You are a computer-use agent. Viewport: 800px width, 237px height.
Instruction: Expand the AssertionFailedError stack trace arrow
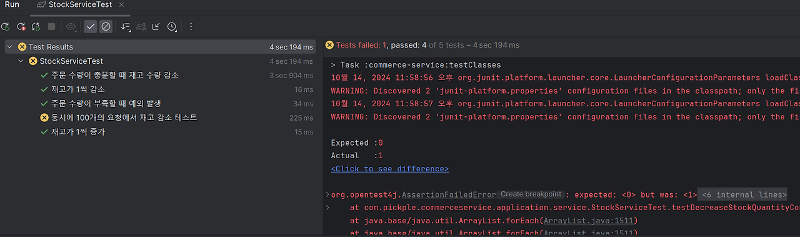327,195
